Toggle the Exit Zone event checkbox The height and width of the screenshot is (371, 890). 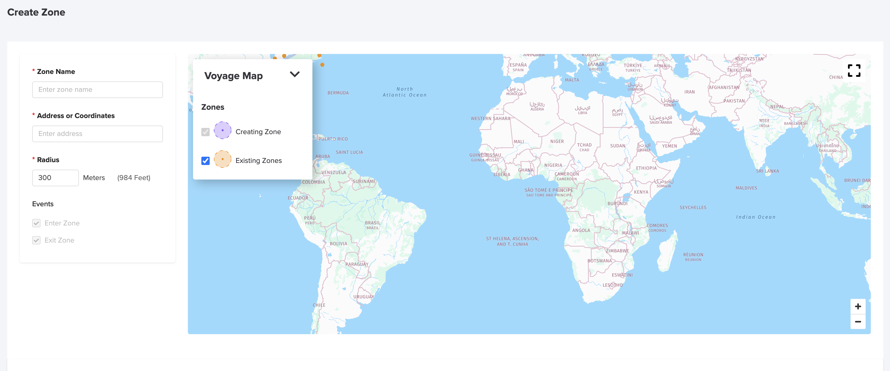36,240
